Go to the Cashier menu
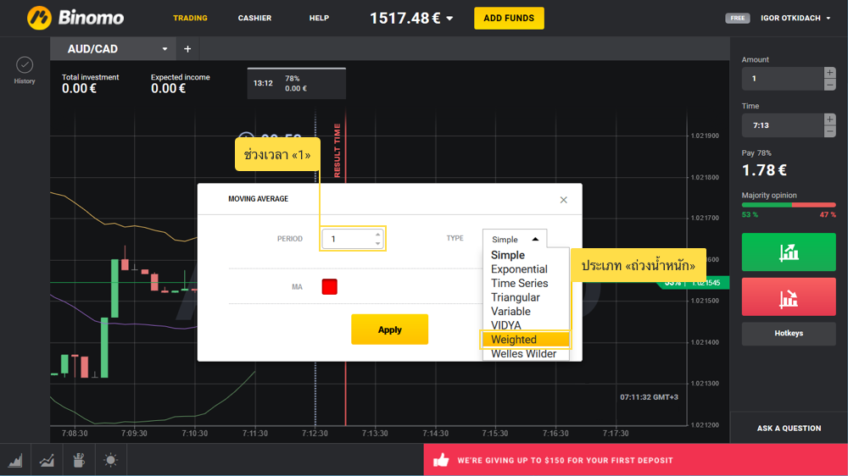Image resolution: width=848 pixels, height=476 pixels. [x=254, y=18]
